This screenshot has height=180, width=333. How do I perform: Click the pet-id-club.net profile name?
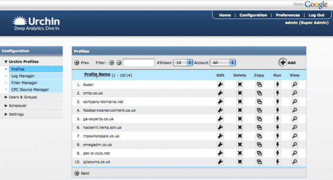coord(97,153)
